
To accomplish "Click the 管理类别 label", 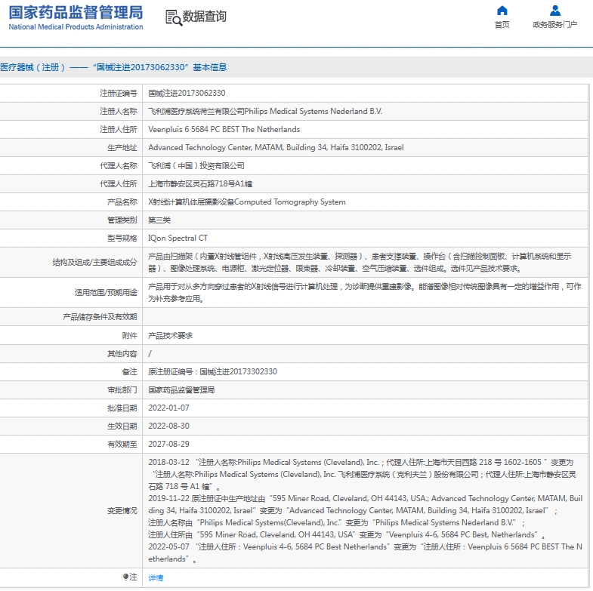I will tap(122, 220).
